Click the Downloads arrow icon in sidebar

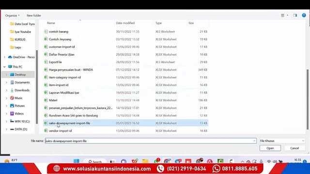click(x=12, y=90)
